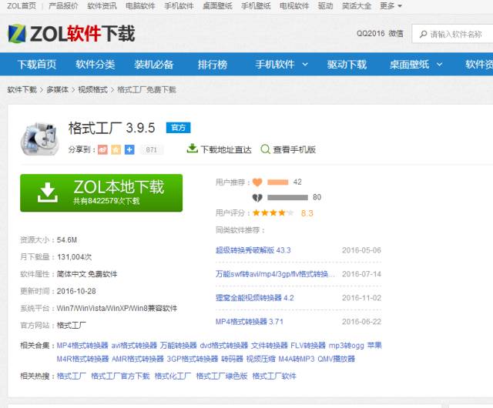Open the blue plus share icon
Viewport: 493px width, 408px height.
click(x=129, y=149)
